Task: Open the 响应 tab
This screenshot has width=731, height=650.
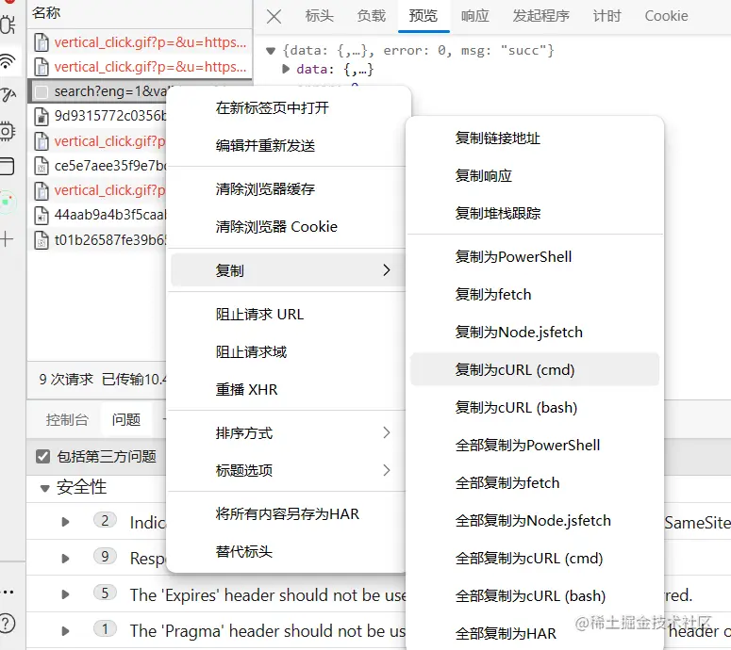Action: (x=475, y=16)
